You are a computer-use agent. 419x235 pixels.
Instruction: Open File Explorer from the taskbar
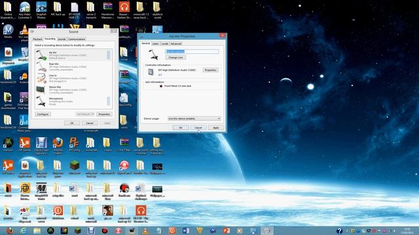click(x=37, y=230)
